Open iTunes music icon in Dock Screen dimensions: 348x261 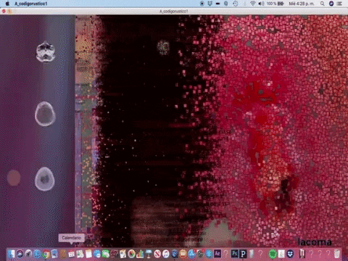tap(166, 254)
